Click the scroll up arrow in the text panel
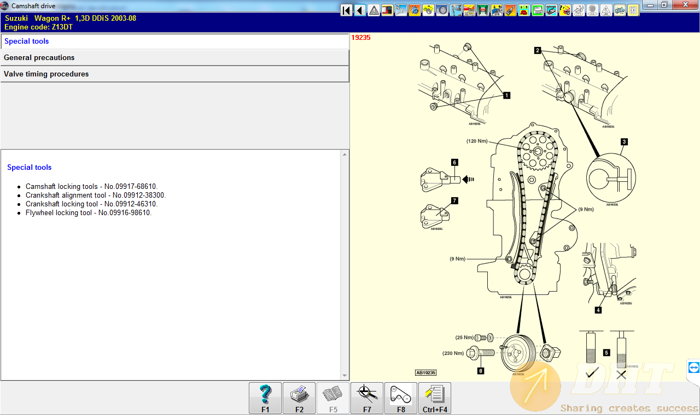The width and height of the screenshot is (700, 415). [345, 155]
